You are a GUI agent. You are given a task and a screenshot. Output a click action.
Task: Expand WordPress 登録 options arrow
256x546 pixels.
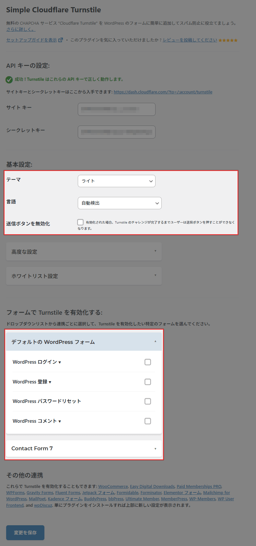pyautogui.click(x=50, y=382)
